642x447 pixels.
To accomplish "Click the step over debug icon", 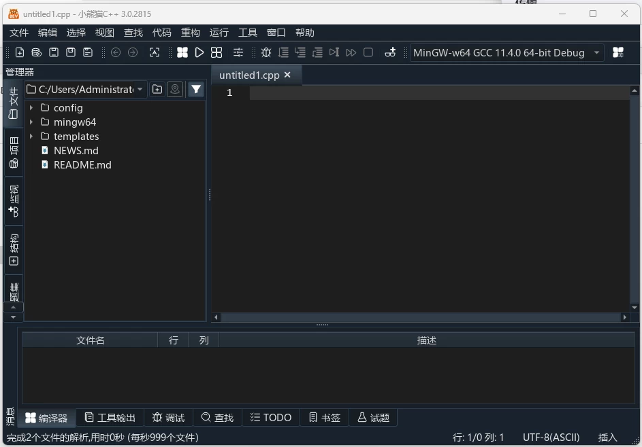I will (283, 52).
